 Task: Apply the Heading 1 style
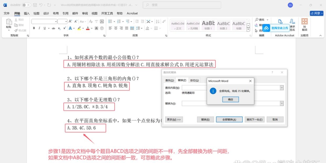pos(208,25)
